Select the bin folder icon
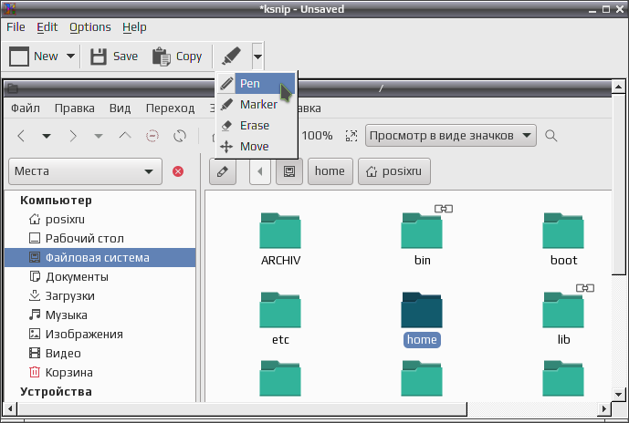The width and height of the screenshot is (629, 423). pos(422,231)
